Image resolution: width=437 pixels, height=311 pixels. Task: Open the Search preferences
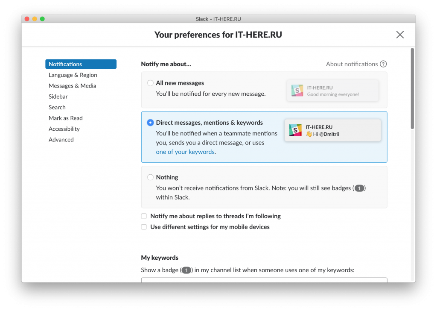57,107
